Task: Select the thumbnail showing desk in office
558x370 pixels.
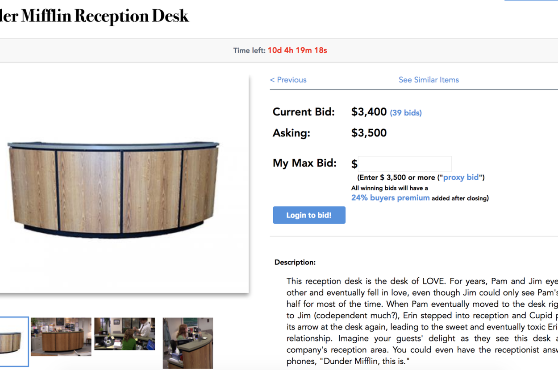Action: (x=61, y=337)
